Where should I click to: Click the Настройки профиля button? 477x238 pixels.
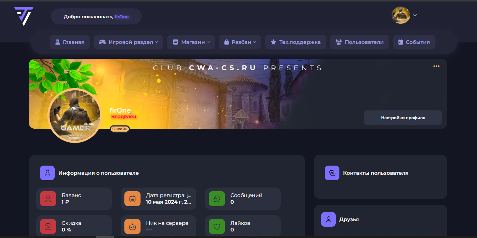403,118
